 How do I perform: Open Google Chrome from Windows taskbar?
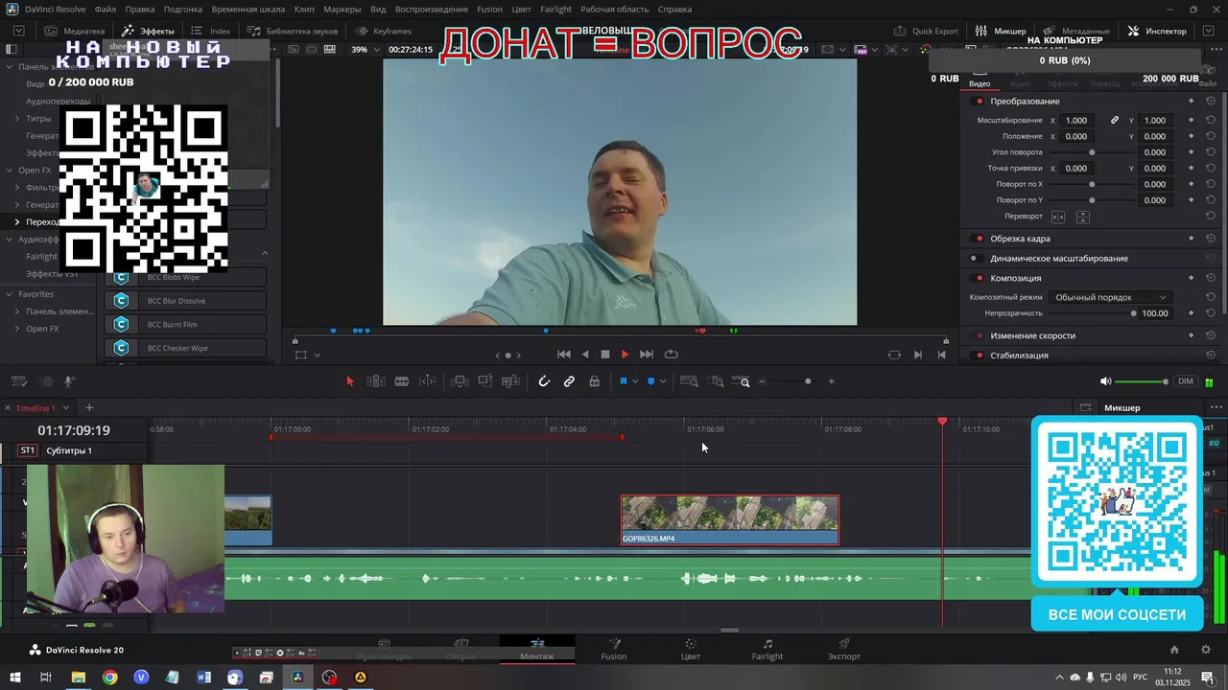[x=109, y=678]
